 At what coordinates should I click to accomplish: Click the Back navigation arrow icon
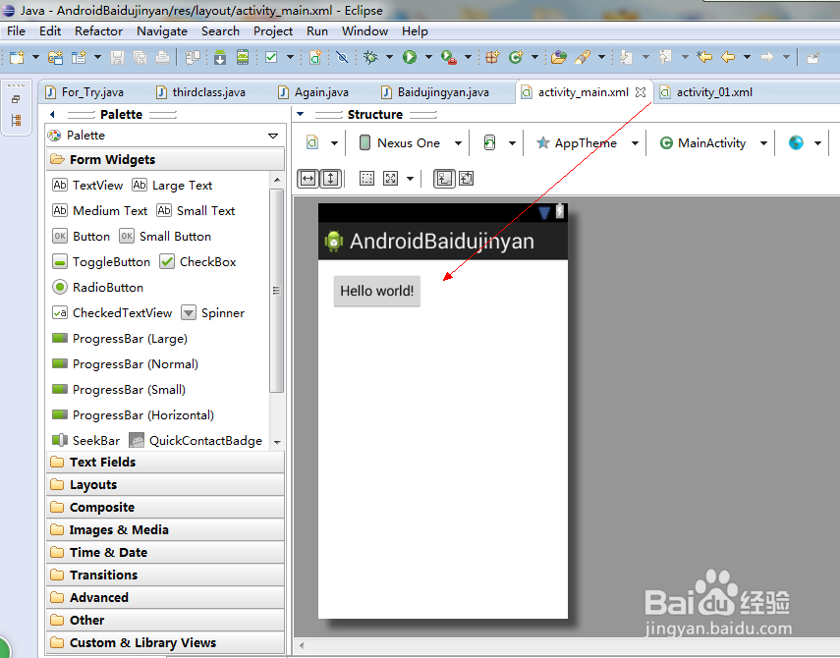click(728, 57)
